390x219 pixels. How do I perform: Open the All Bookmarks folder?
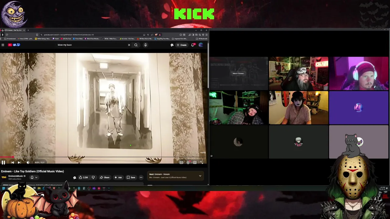[201, 39]
